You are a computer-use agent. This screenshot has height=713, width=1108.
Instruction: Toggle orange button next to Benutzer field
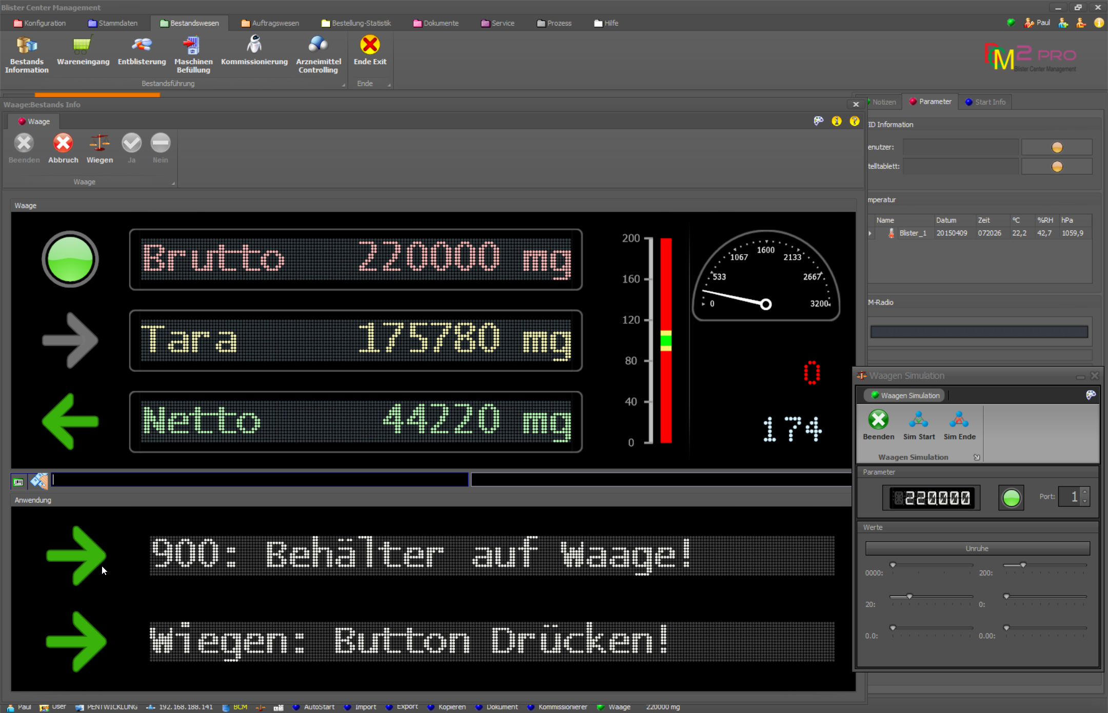coord(1057,147)
